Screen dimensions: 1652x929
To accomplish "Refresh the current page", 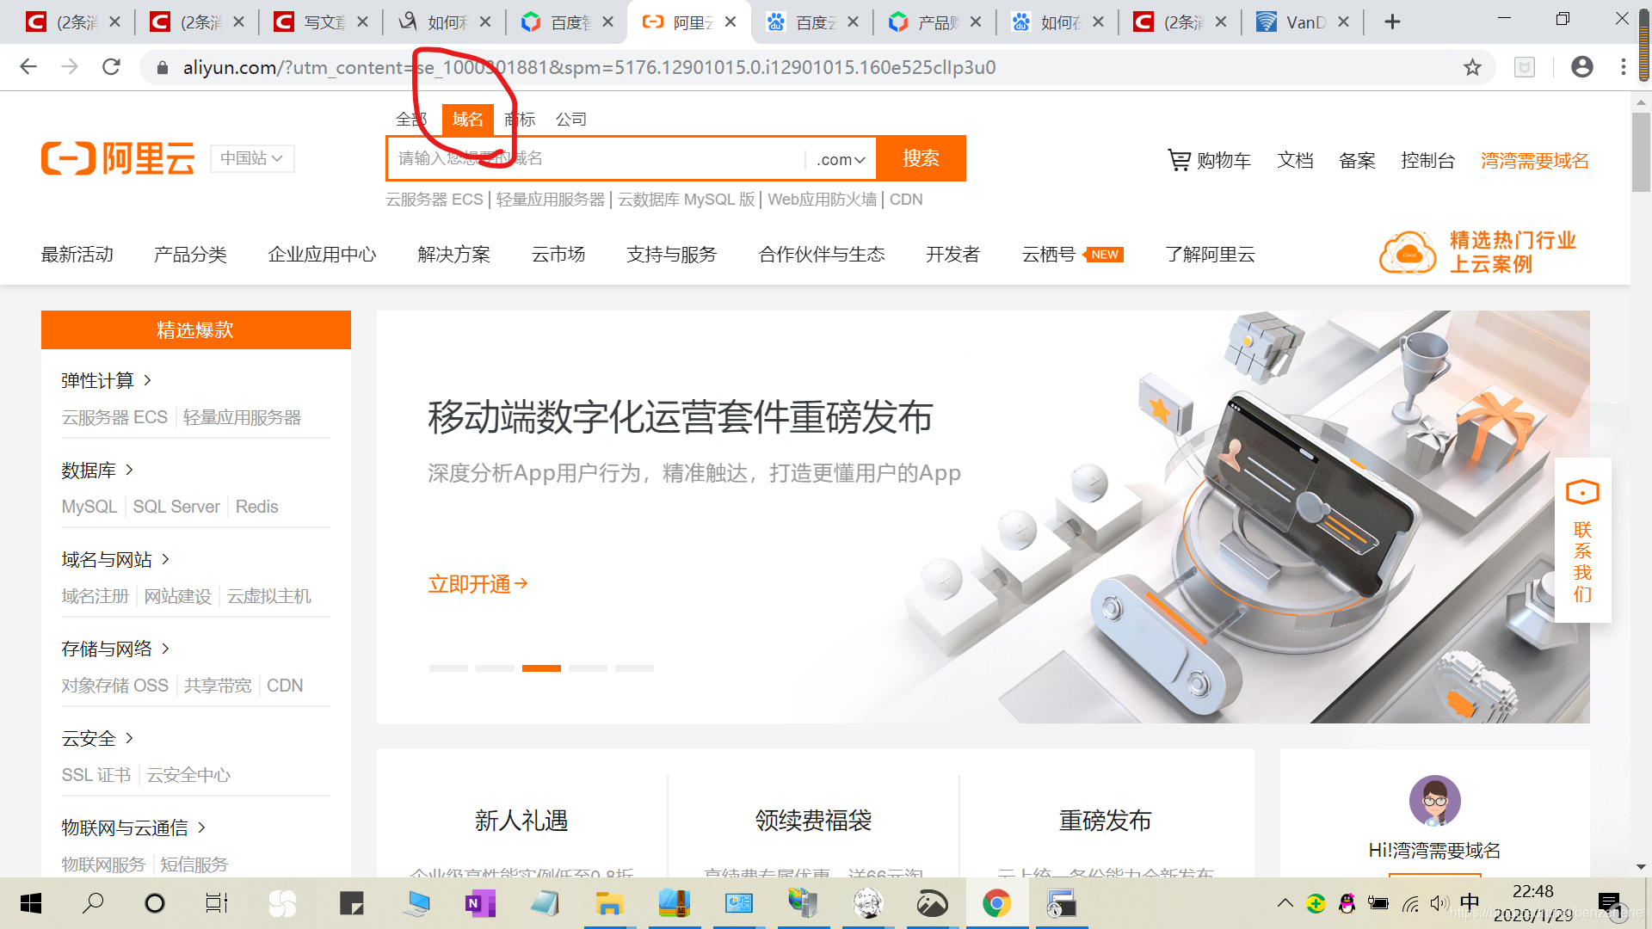I will click(111, 67).
